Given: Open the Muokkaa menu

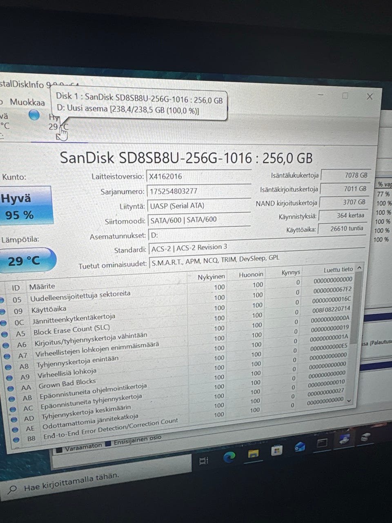Looking at the screenshot, I should click(x=27, y=102).
